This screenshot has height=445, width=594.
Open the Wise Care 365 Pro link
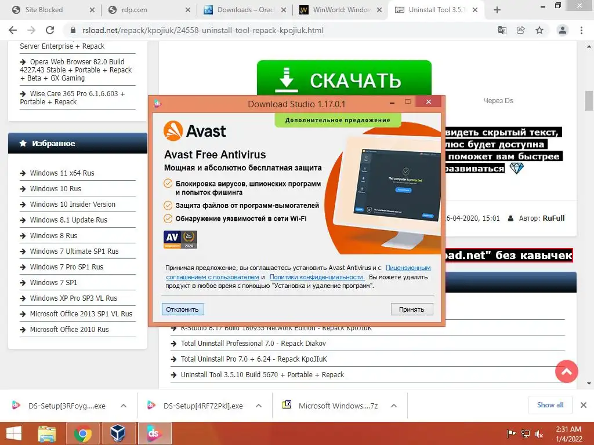pos(73,97)
